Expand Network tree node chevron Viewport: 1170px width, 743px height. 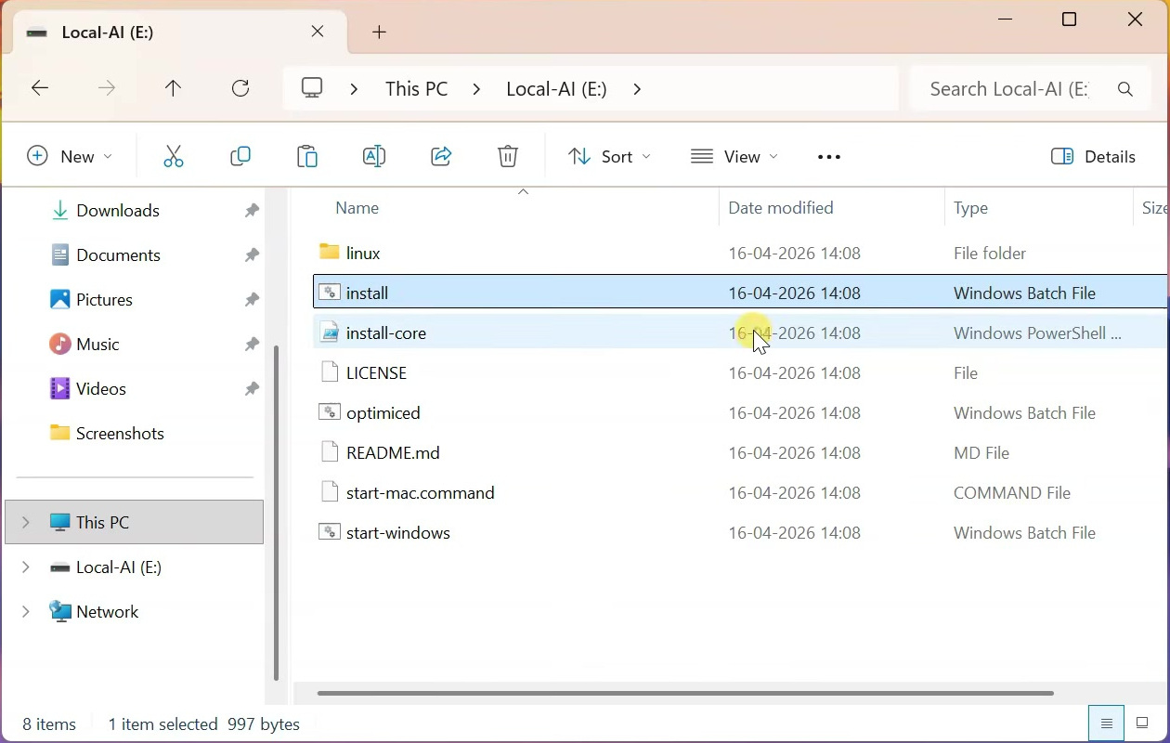(x=25, y=612)
